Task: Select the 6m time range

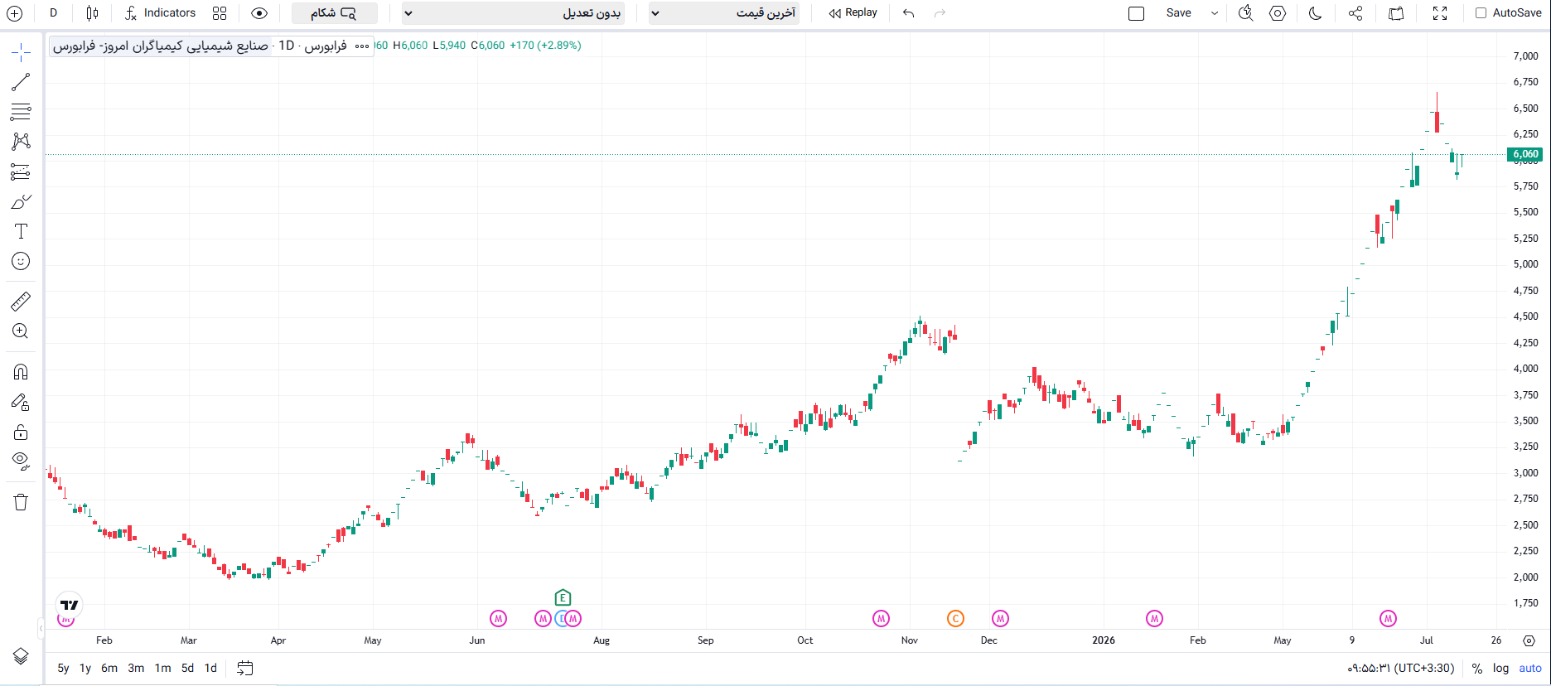Action: coord(109,668)
